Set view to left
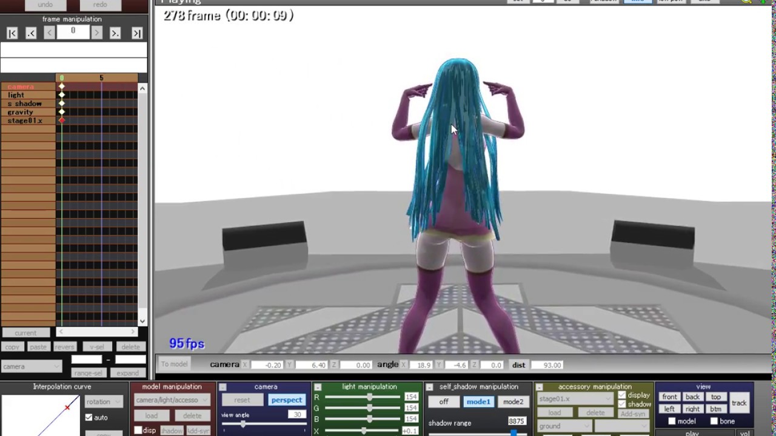This screenshot has width=776, height=436. click(x=669, y=409)
